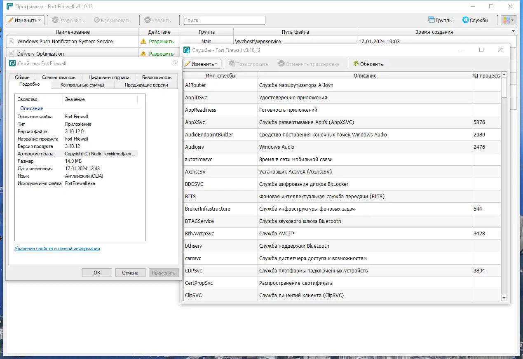Click the Блокировать toolbar button

(112, 20)
